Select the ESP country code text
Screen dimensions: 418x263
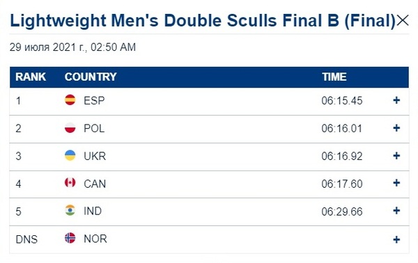pos(94,101)
